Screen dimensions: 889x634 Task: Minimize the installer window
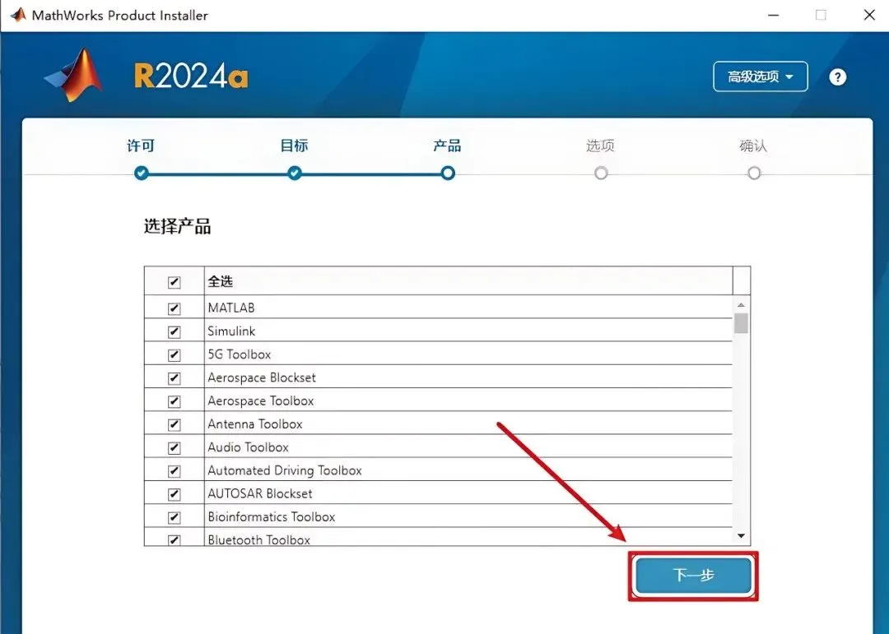[773, 16]
